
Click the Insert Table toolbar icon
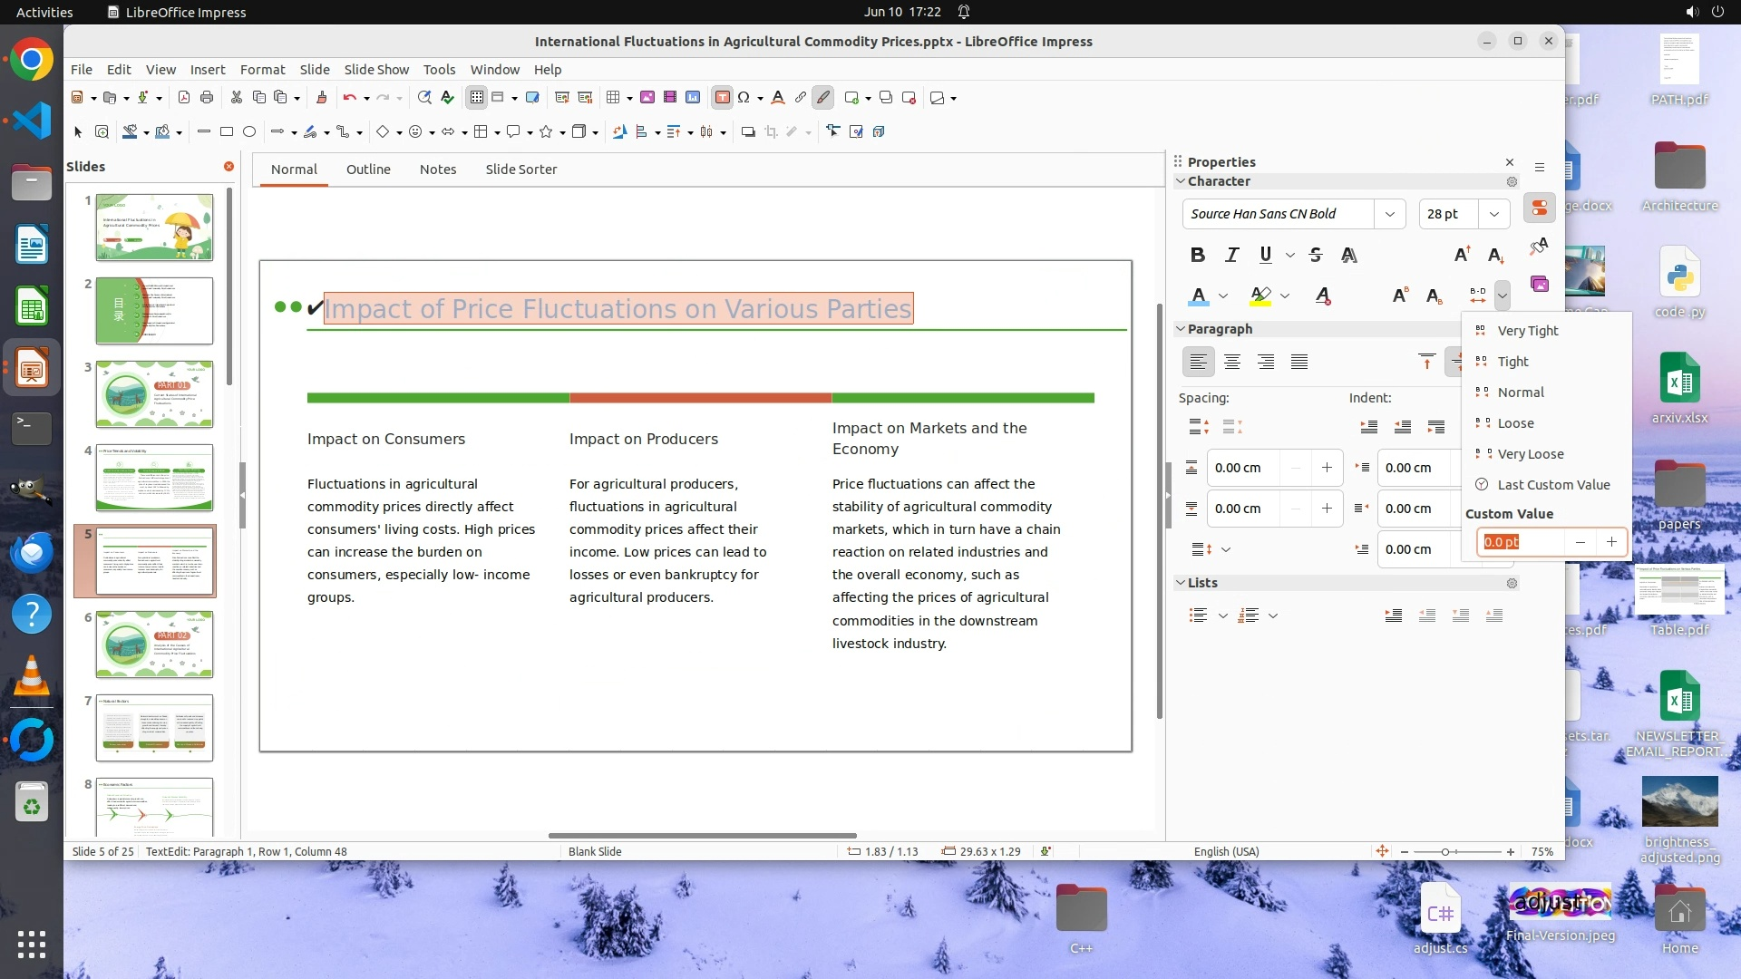pyautogui.click(x=613, y=98)
